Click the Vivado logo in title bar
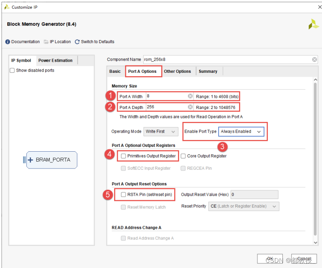 (x=7, y=7)
